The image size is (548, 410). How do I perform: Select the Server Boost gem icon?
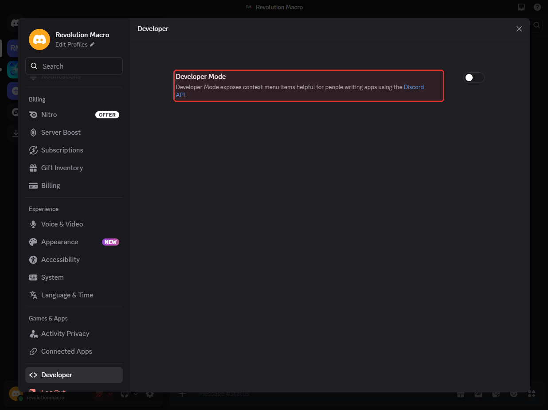coord(33,132)
